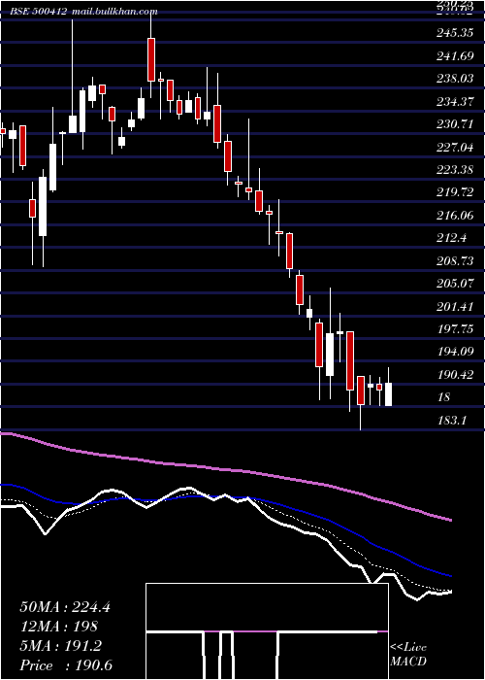The image size is (485, 680).
Task: Select the 238.03 price axis label
Action: pos(454,79)
